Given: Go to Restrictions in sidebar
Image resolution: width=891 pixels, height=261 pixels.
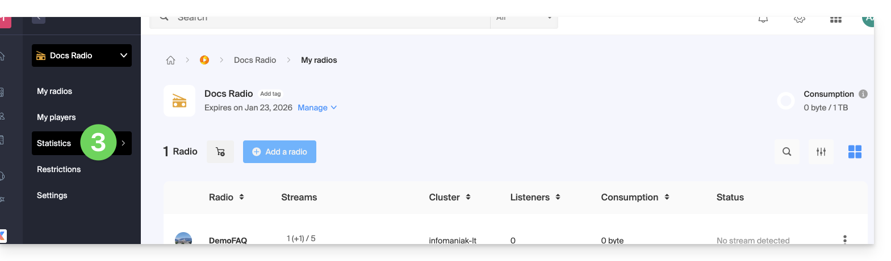Looking at the screenshot, I should 58,169.
